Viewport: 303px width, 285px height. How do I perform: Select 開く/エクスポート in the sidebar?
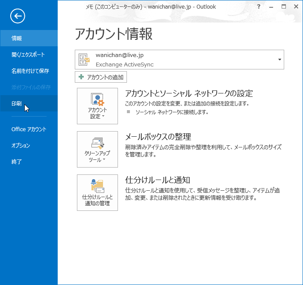pos(29,54)
